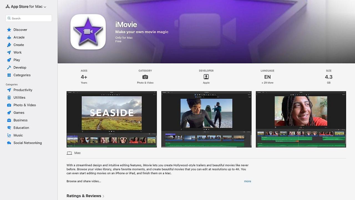Viewport: 355px width, 200px height.
Task: Click Apple developer name
Action: pos(206,83)
